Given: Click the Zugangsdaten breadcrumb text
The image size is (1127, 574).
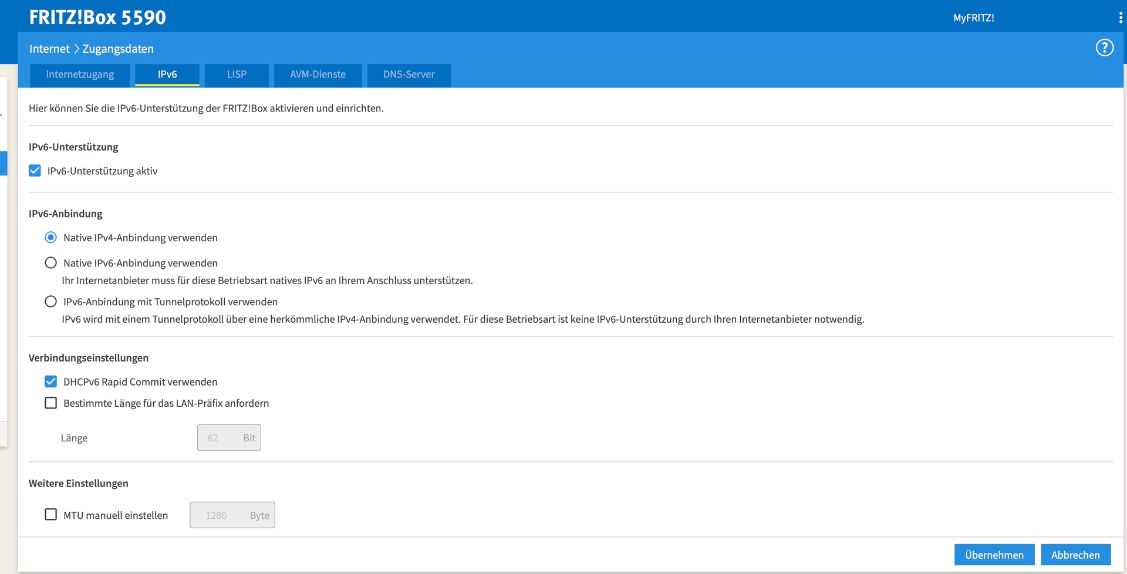Looking at the screenshot, I should 118,49.
